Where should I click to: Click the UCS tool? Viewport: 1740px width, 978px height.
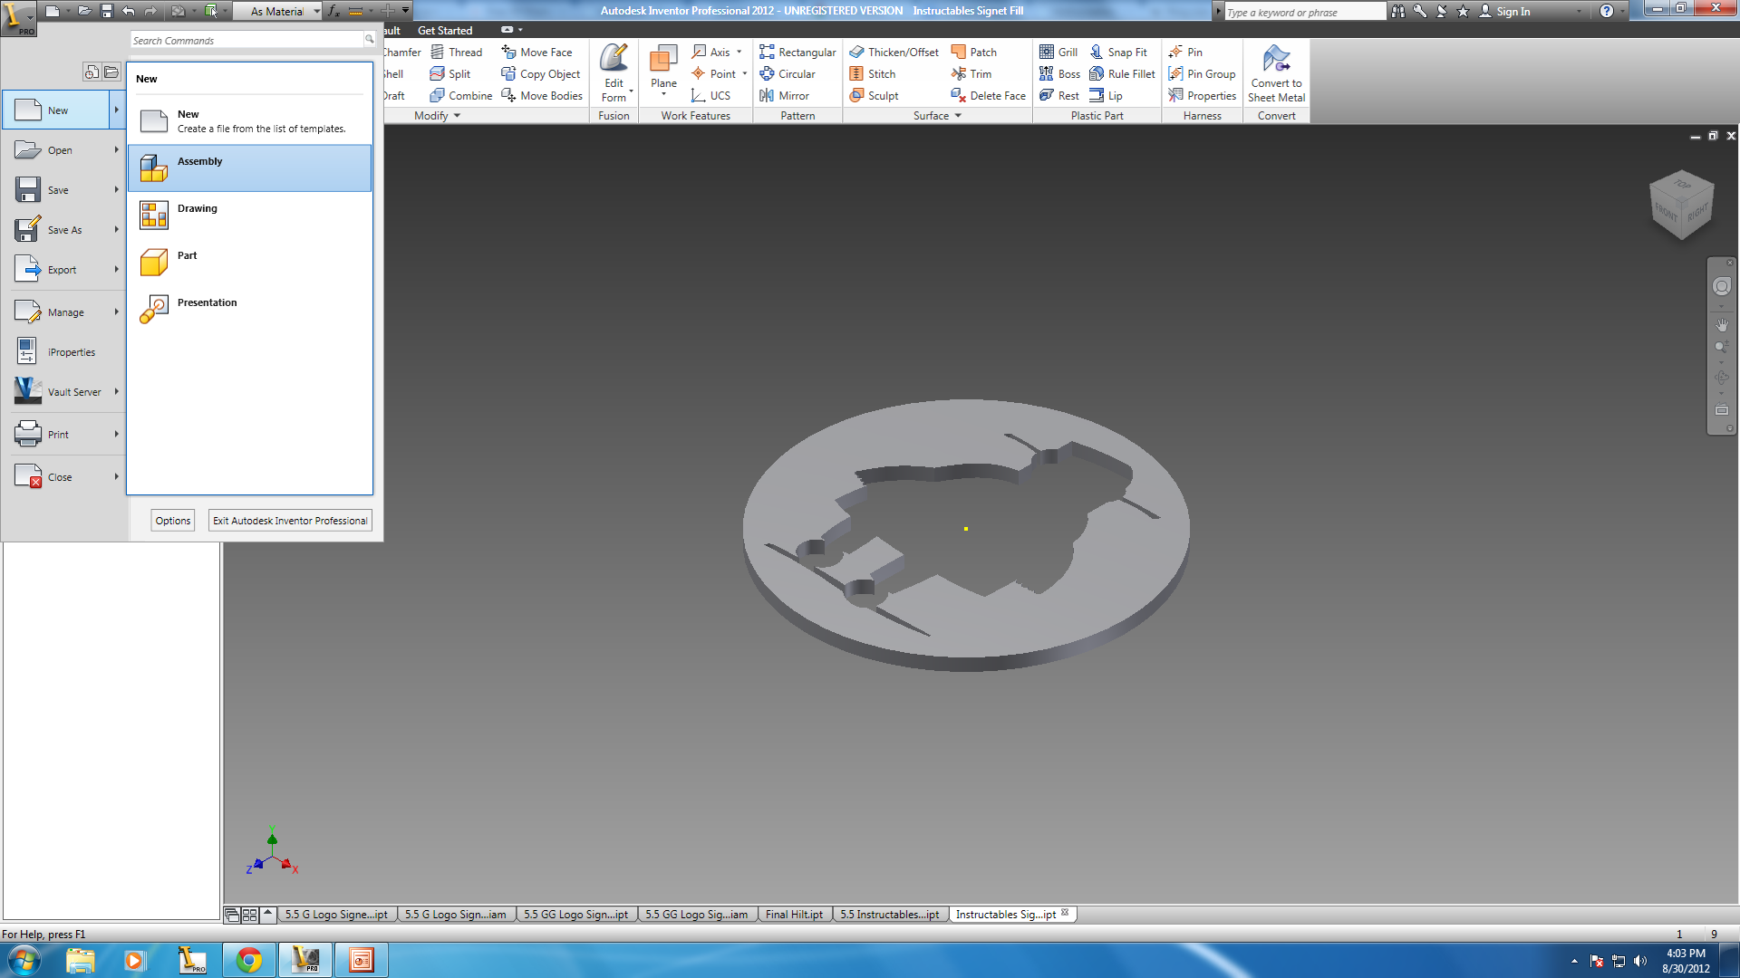[x=710, y=96]
